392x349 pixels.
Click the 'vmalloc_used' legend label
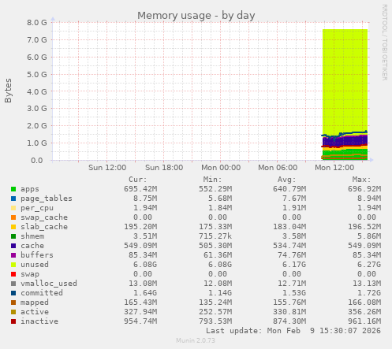click(49, 284)
